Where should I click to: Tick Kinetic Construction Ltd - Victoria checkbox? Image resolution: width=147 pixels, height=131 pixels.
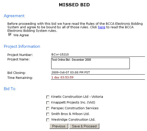pos(48,97)
